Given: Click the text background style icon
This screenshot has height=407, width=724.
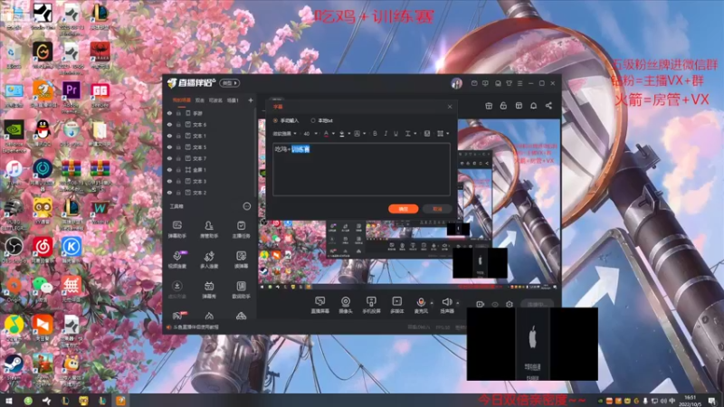Looking at the screenshot, I should pyautogui.click(x=357, y=134).
